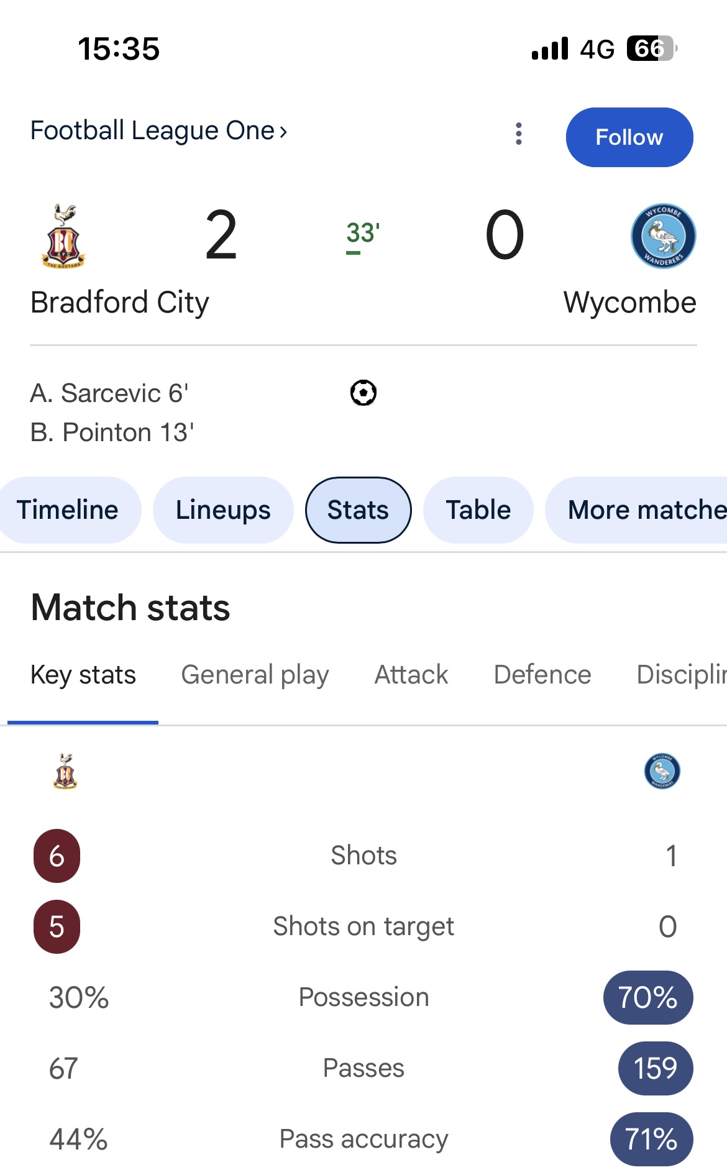Tap the goal football icon beside the scorers
The image size is (727, 1175).
coord(363,393)
